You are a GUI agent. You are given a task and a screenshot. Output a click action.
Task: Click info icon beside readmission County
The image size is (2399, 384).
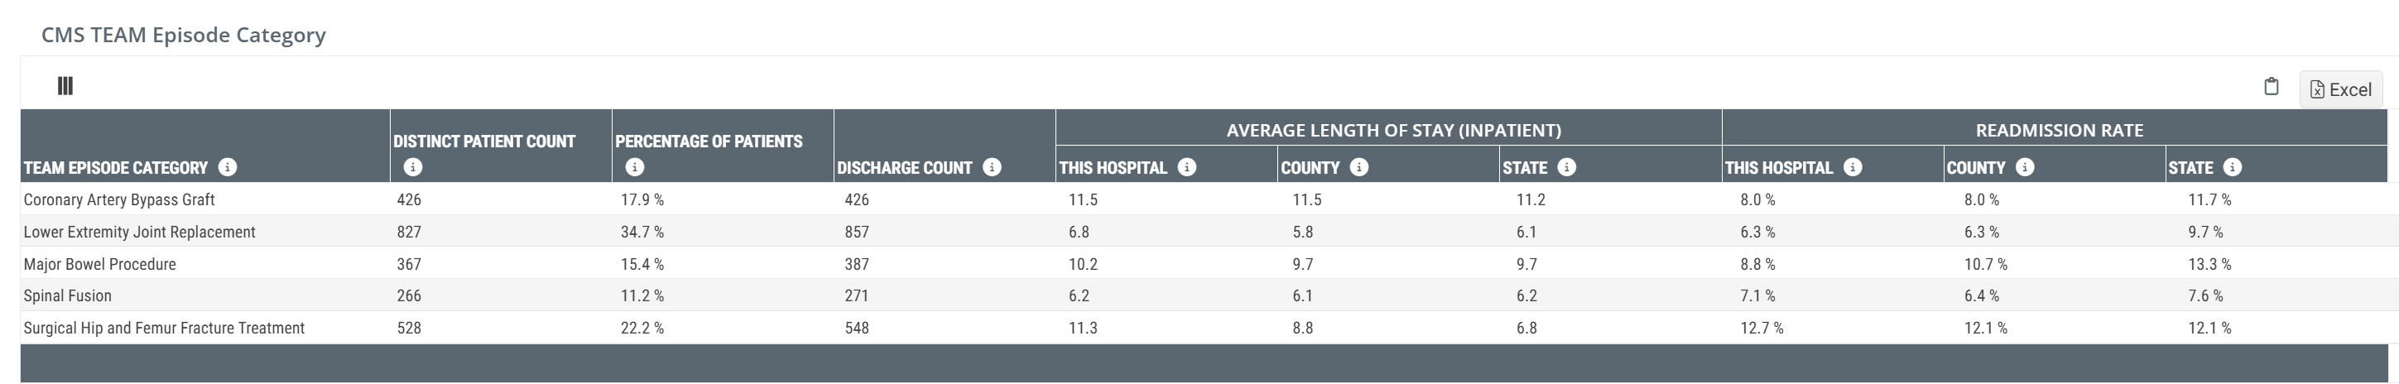(x=2025, y=167)
